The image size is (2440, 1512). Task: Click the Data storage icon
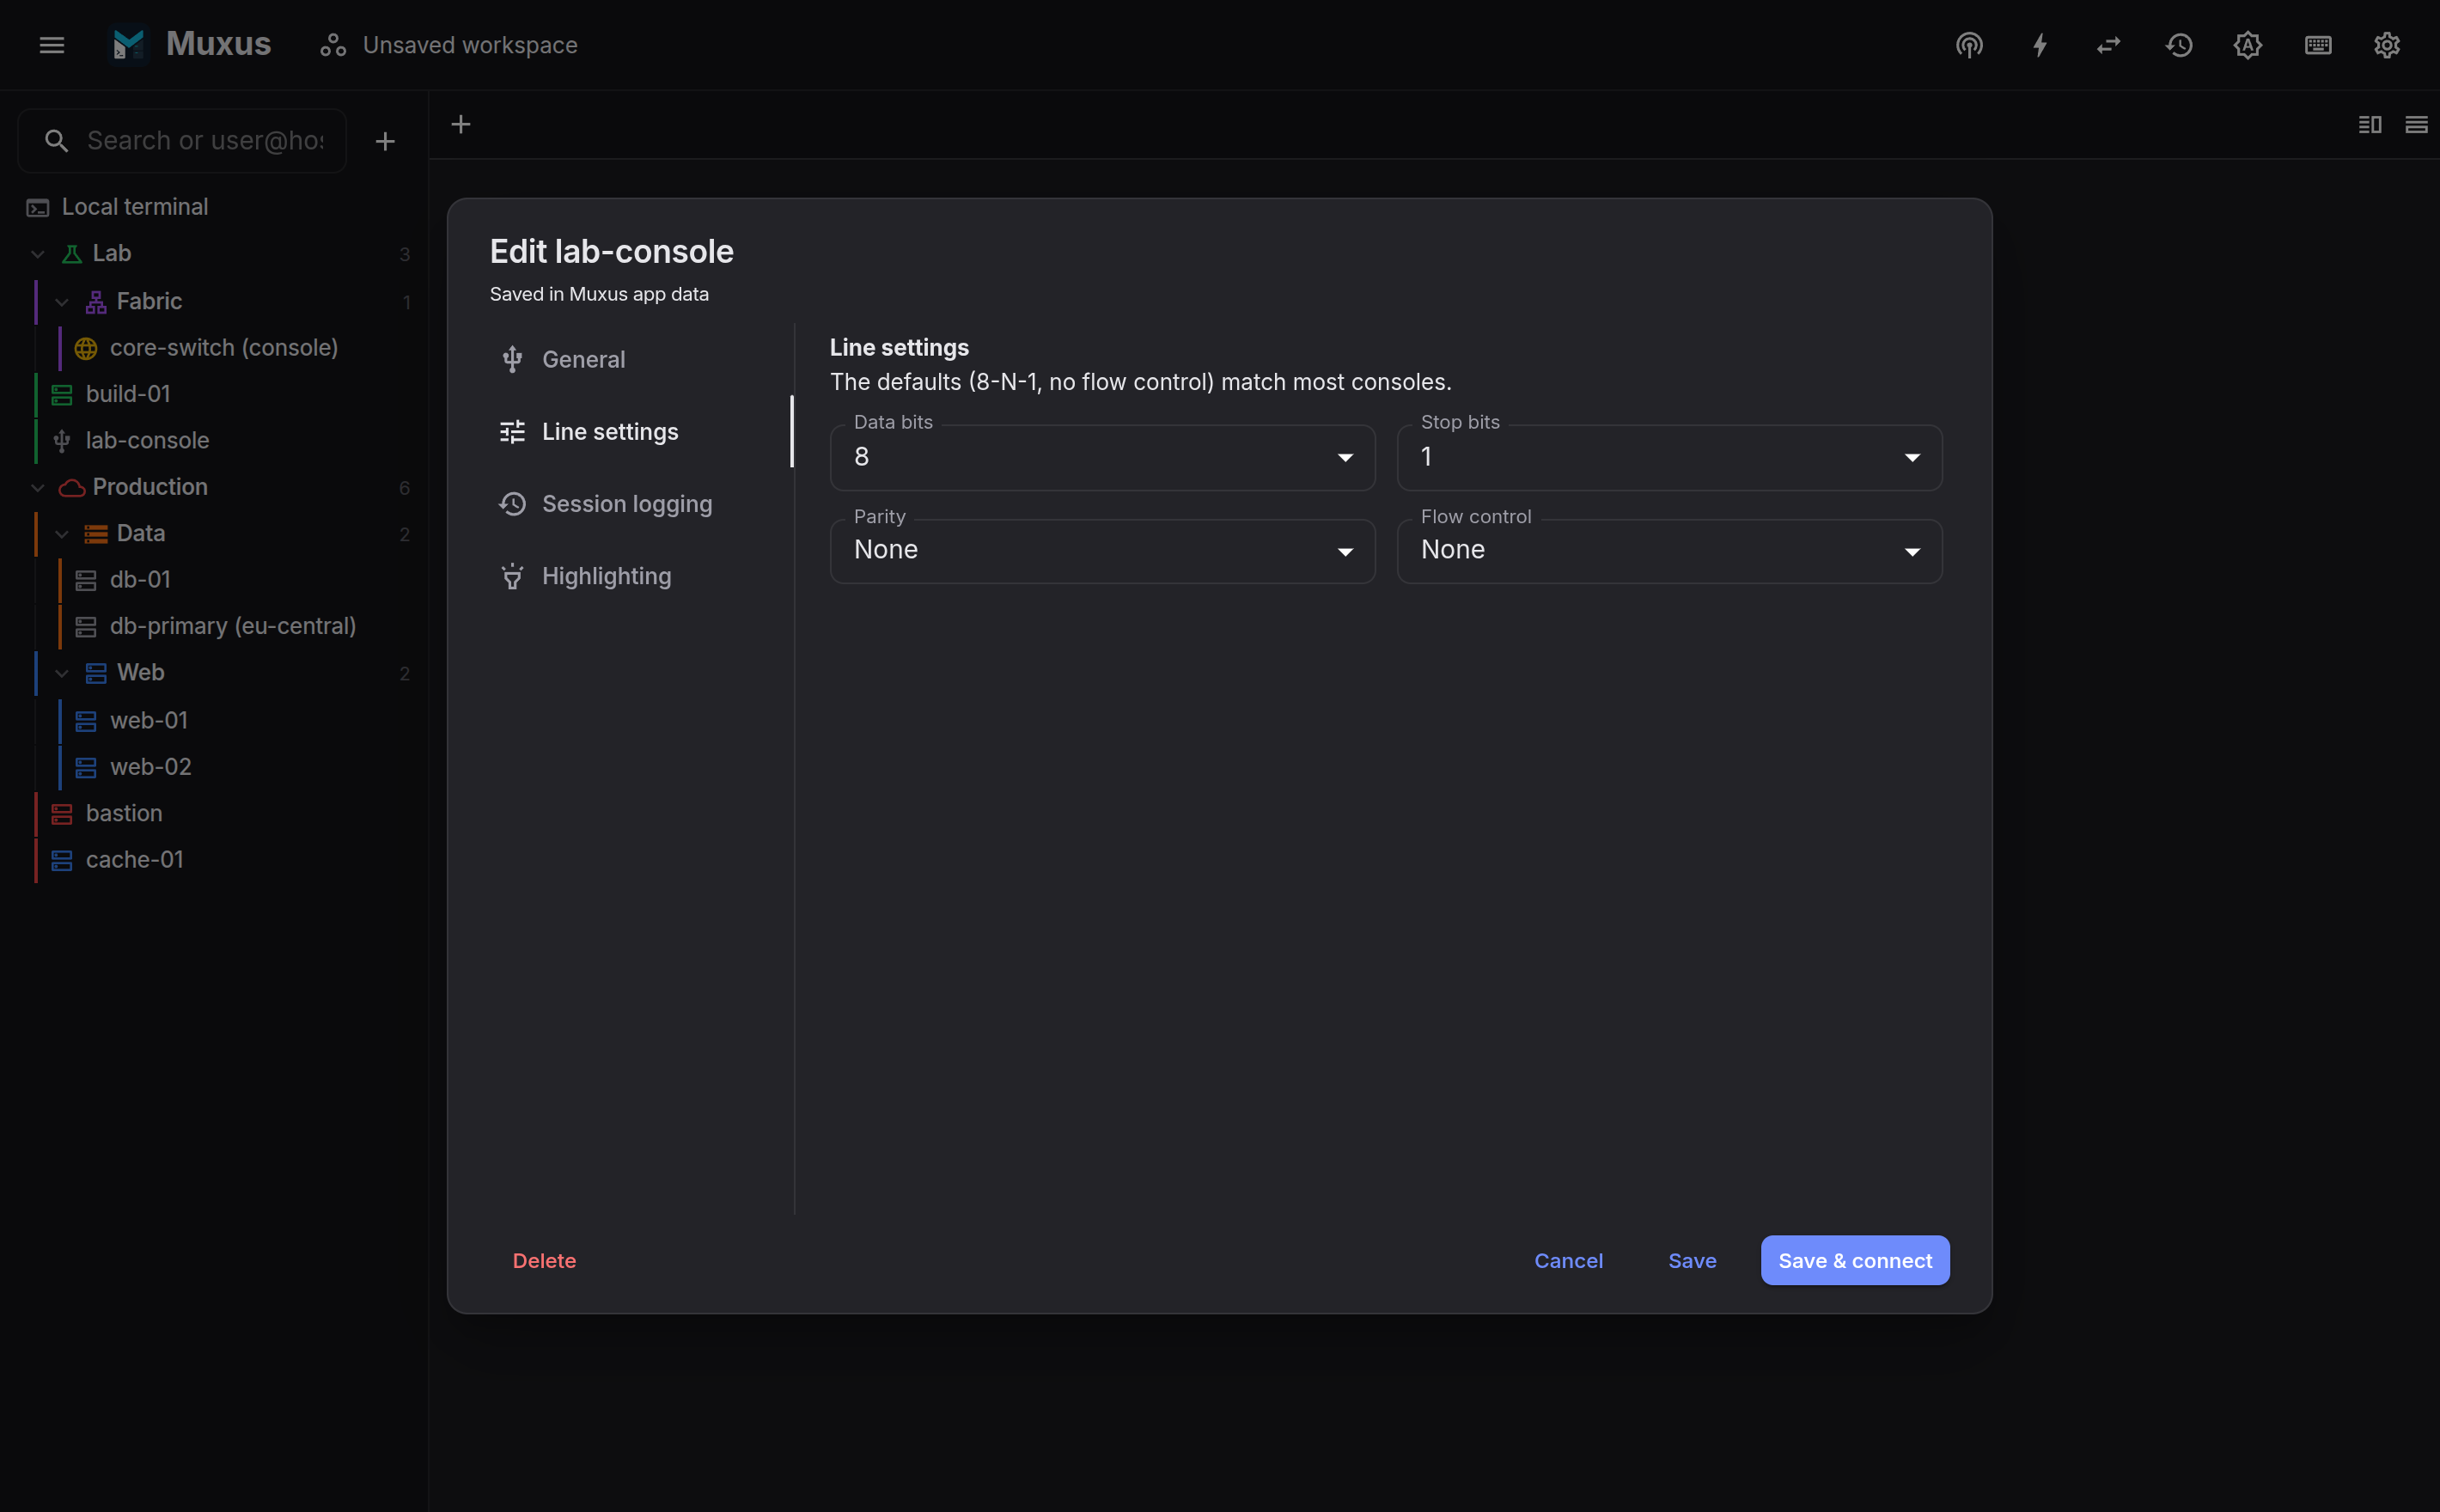click(x=96, y=534)
